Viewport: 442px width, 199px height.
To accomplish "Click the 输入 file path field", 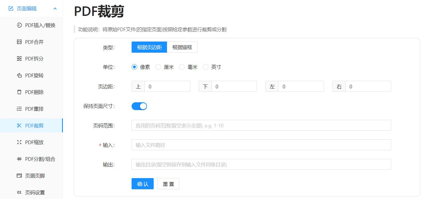I will pyautogui.click(x=261, y=145).
